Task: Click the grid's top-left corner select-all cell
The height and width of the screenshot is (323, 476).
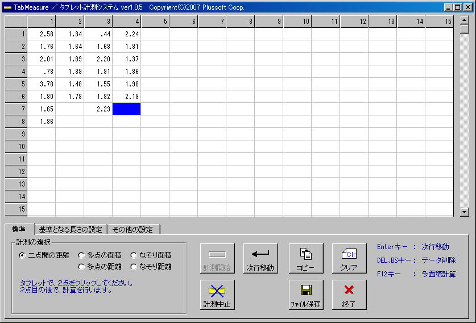Action: click(x=16, y=22)
